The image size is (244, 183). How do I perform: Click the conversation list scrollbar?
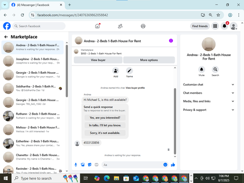[67, 71]
